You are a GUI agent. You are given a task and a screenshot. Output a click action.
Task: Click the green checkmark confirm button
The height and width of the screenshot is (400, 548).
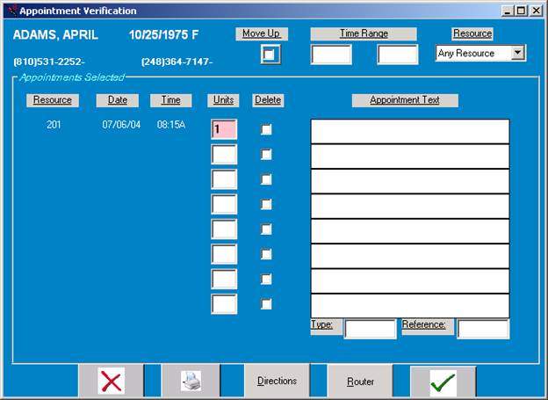[x=443, y=382]
